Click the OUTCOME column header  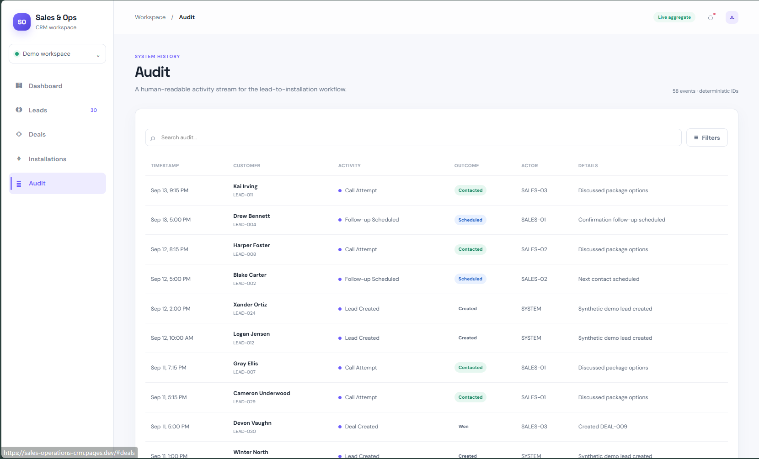click(x=466, y=166)
